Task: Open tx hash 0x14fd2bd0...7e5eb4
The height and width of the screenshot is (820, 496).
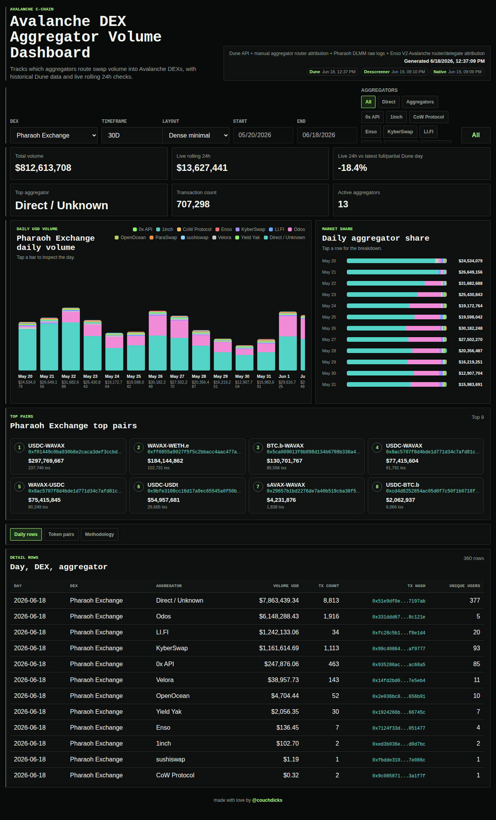Action: pyautogui.click(x=399, y=680)
